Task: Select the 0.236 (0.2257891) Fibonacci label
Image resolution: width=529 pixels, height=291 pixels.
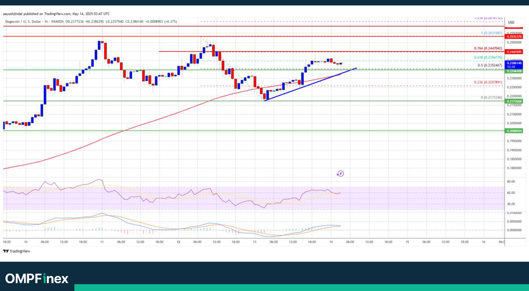Action: click(488, 82)
